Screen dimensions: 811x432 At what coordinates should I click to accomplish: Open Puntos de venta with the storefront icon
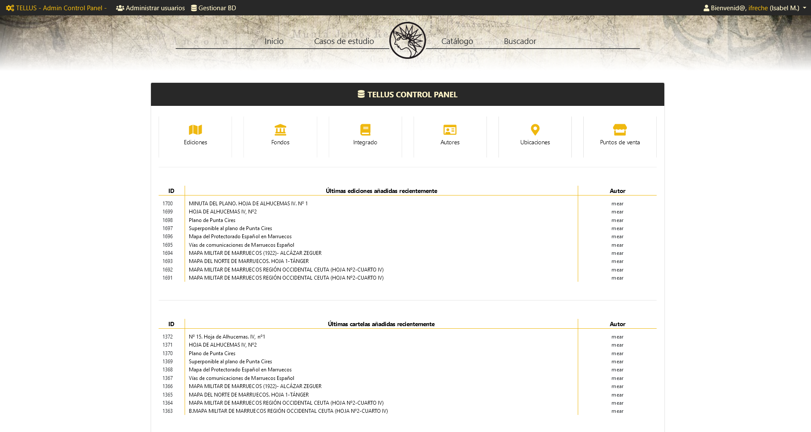(620, 130)
